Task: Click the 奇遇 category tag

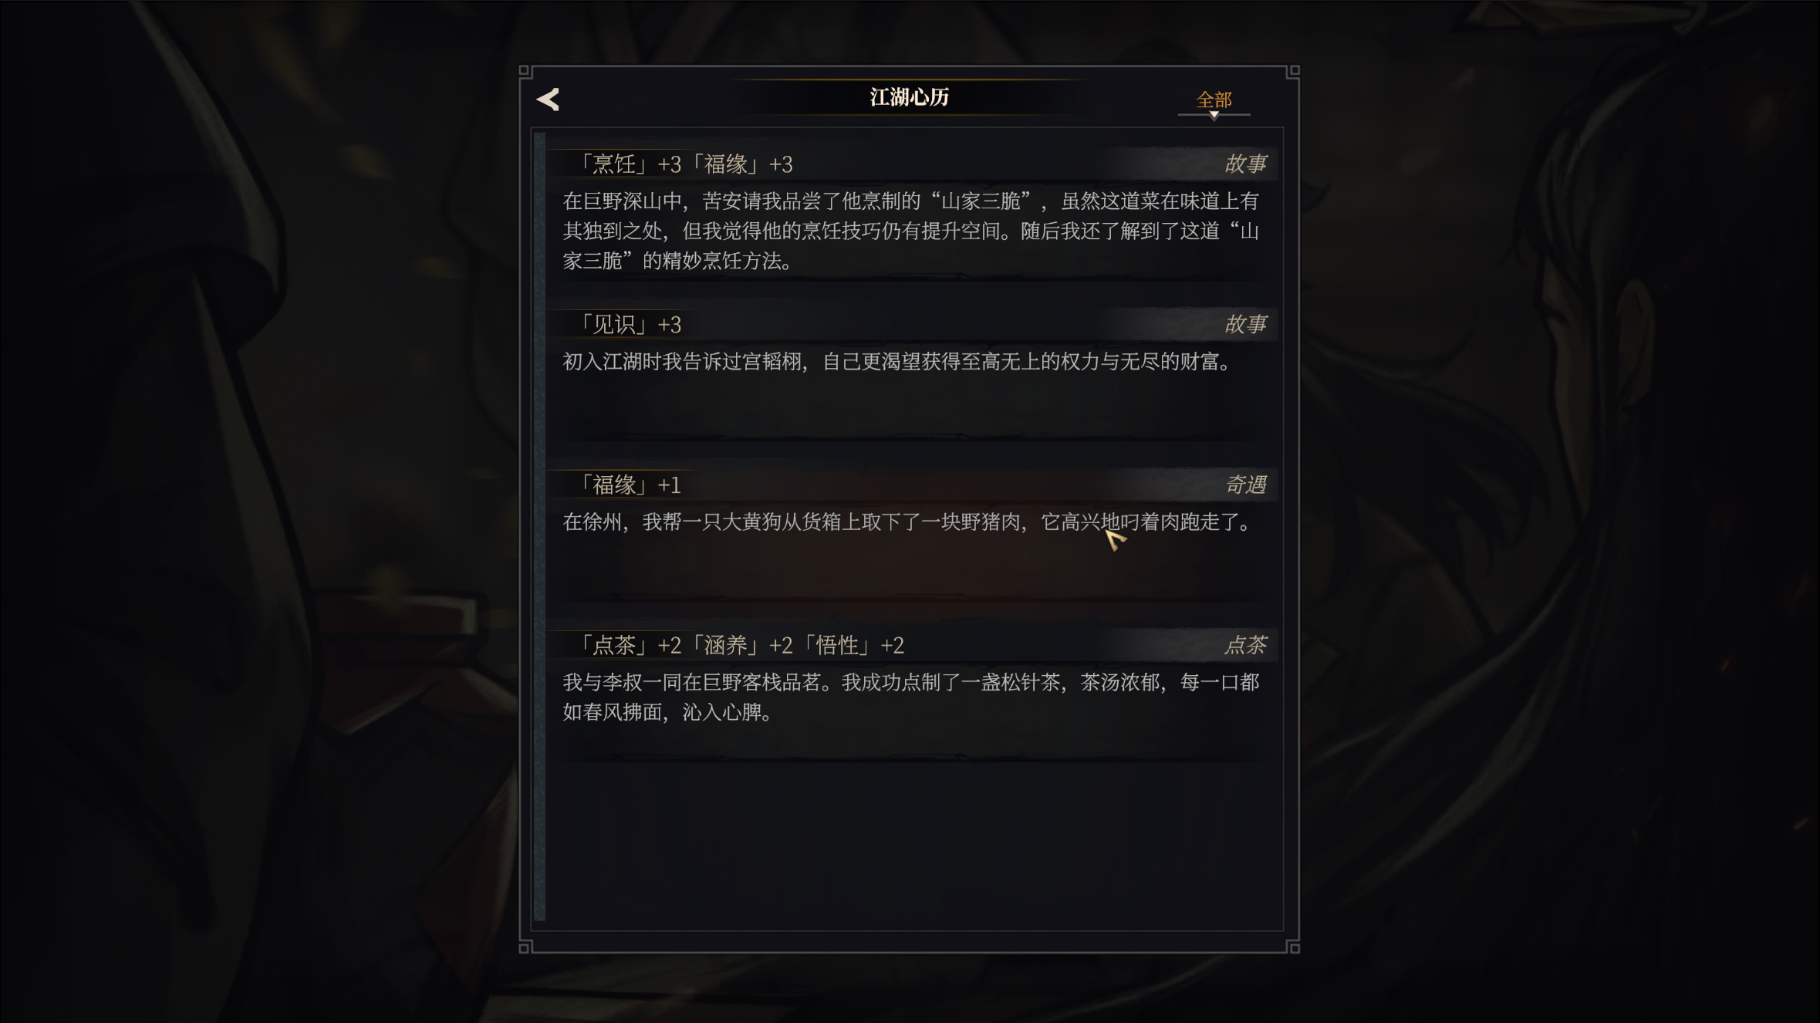Action: [1245, 484]
